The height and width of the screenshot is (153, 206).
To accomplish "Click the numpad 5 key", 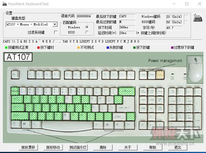I will tap(181, 109).
